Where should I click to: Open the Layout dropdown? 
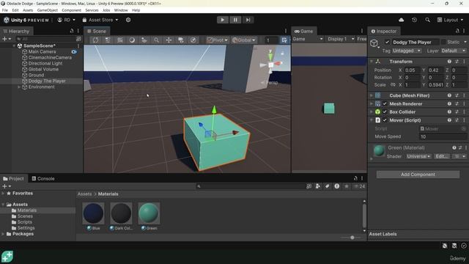[x=450, y=20]
